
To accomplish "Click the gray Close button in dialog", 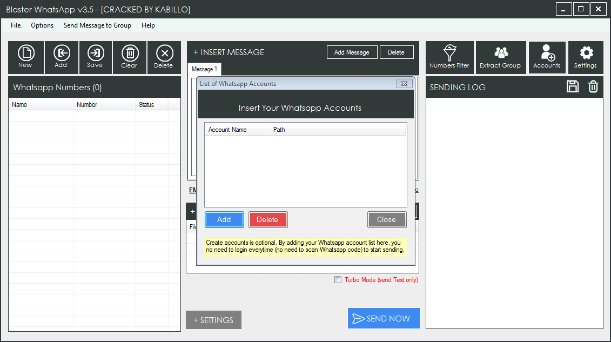I will [x=387, y=220].
